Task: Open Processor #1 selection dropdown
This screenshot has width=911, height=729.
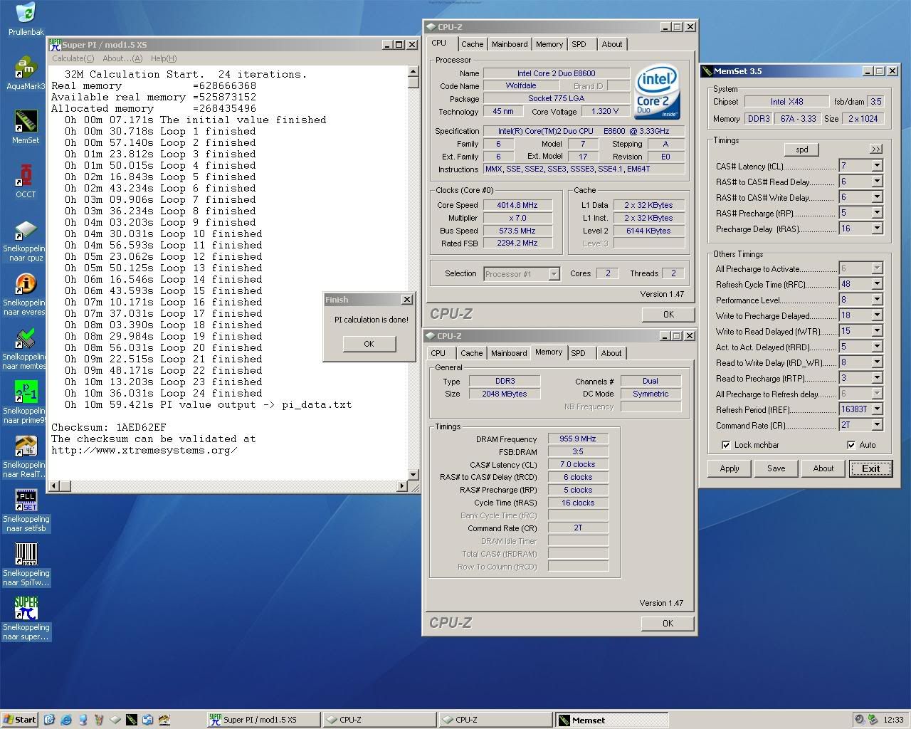Action: [x=554, y=274]
